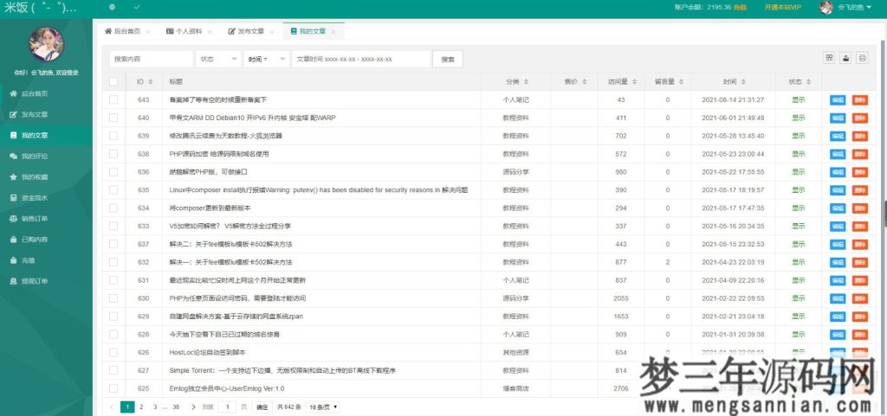Click the export table icon
The height and width of the screenshot is (416, 887).
(x=845, y=58)
